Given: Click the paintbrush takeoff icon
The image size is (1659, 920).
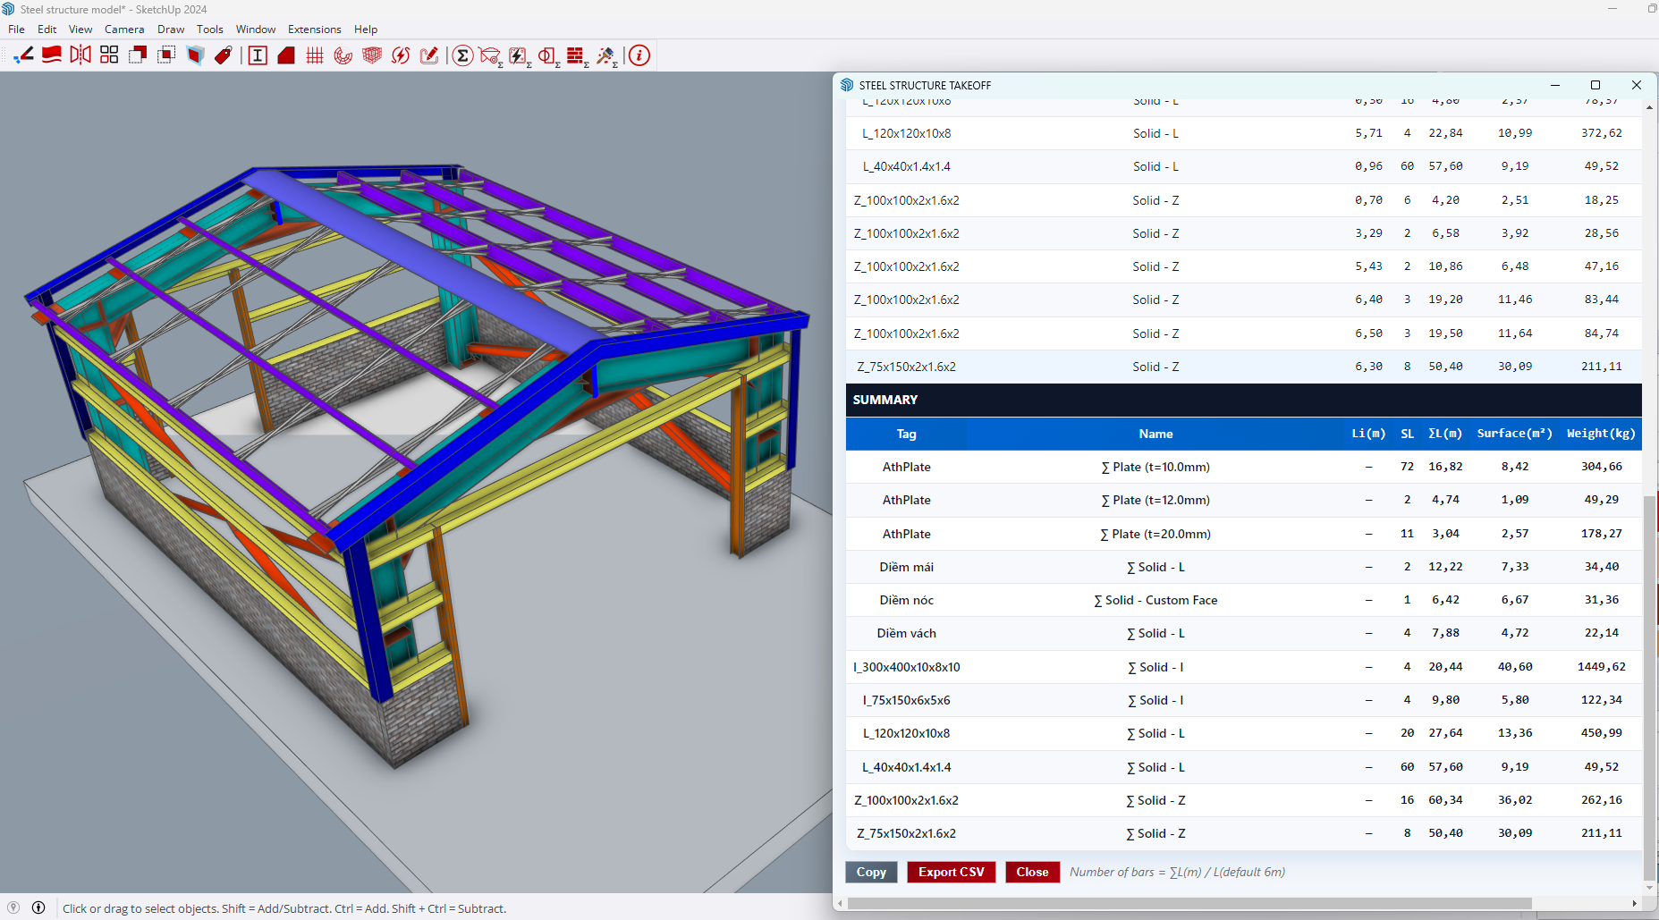Looking at the screenshot, I should pos(606,56).
